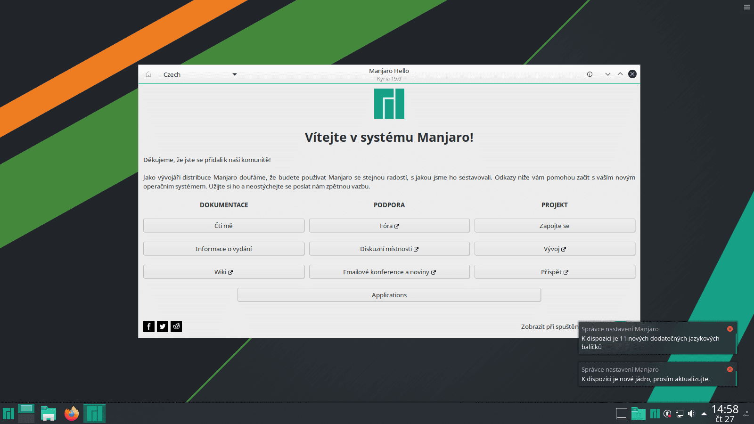
Task: Open the Reddit icon in Manjaro Hello
Action: (x=176, y=326)
